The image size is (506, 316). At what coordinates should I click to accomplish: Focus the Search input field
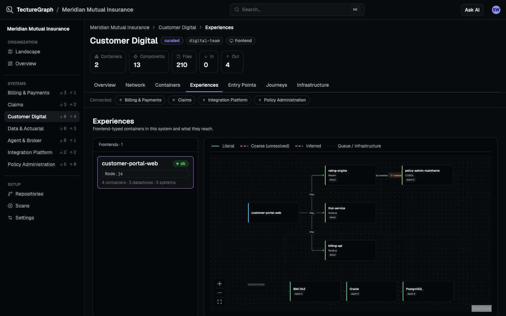click(297, 10)
